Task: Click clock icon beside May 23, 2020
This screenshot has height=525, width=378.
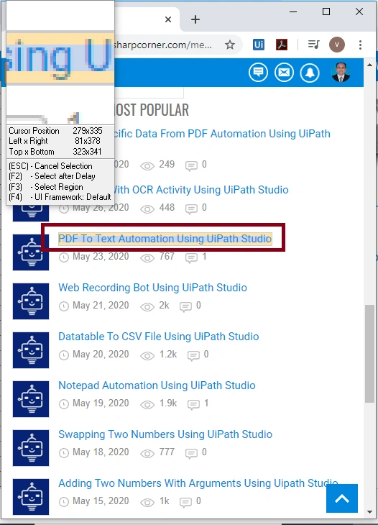Action: tap(64, 257)
